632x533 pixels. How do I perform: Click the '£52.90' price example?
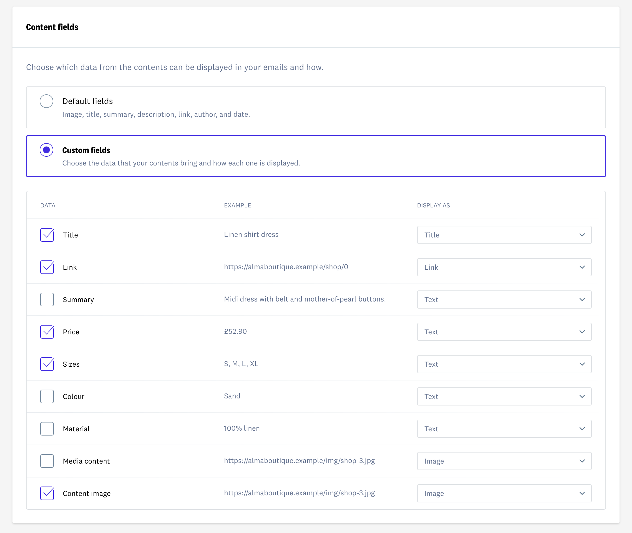(x=235, y=332)
